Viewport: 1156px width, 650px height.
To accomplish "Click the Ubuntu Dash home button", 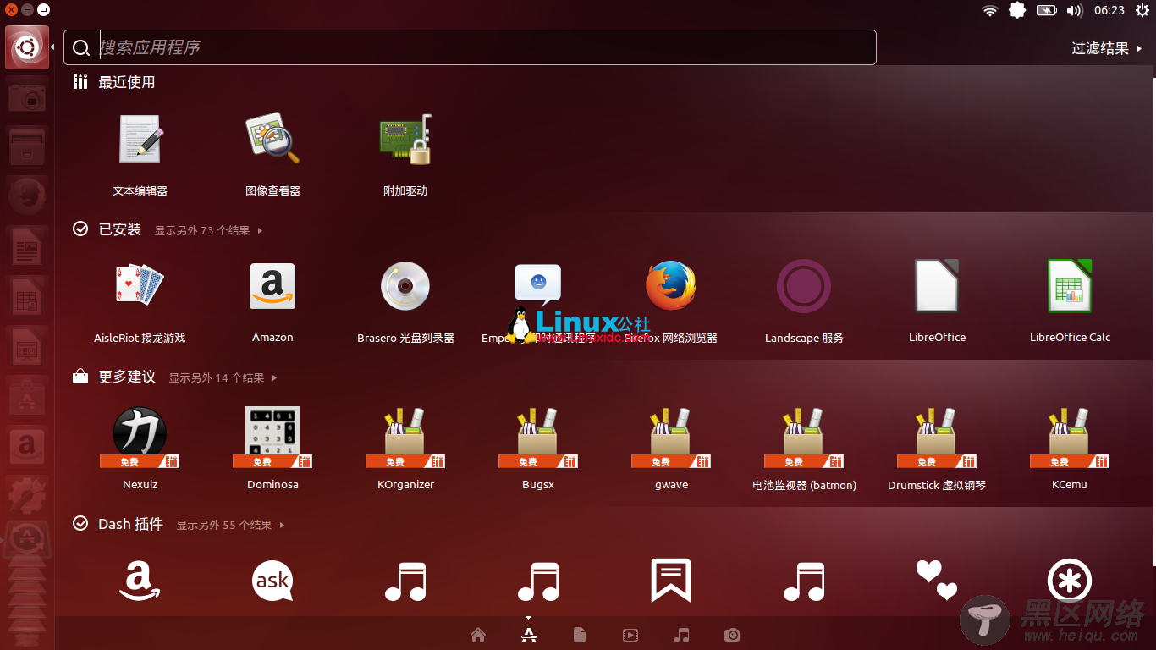I will (27, 47).
